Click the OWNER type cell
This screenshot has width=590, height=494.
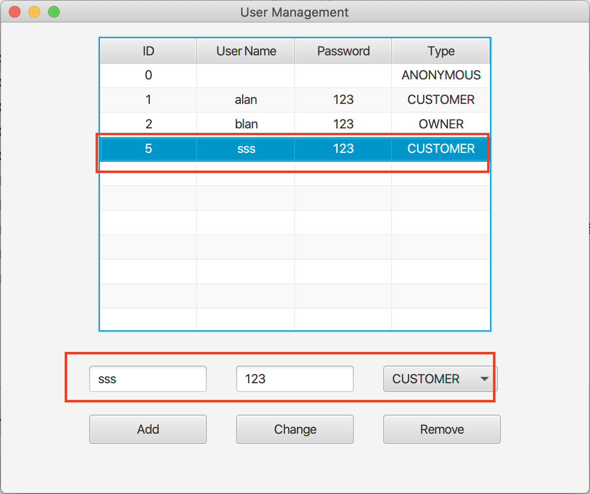click(441, 124)
